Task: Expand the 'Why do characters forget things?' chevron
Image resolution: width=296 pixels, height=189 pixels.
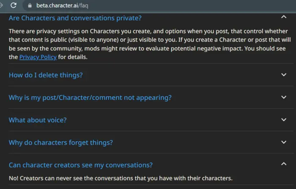Action: pyautogui.click(x=284, y=142)
